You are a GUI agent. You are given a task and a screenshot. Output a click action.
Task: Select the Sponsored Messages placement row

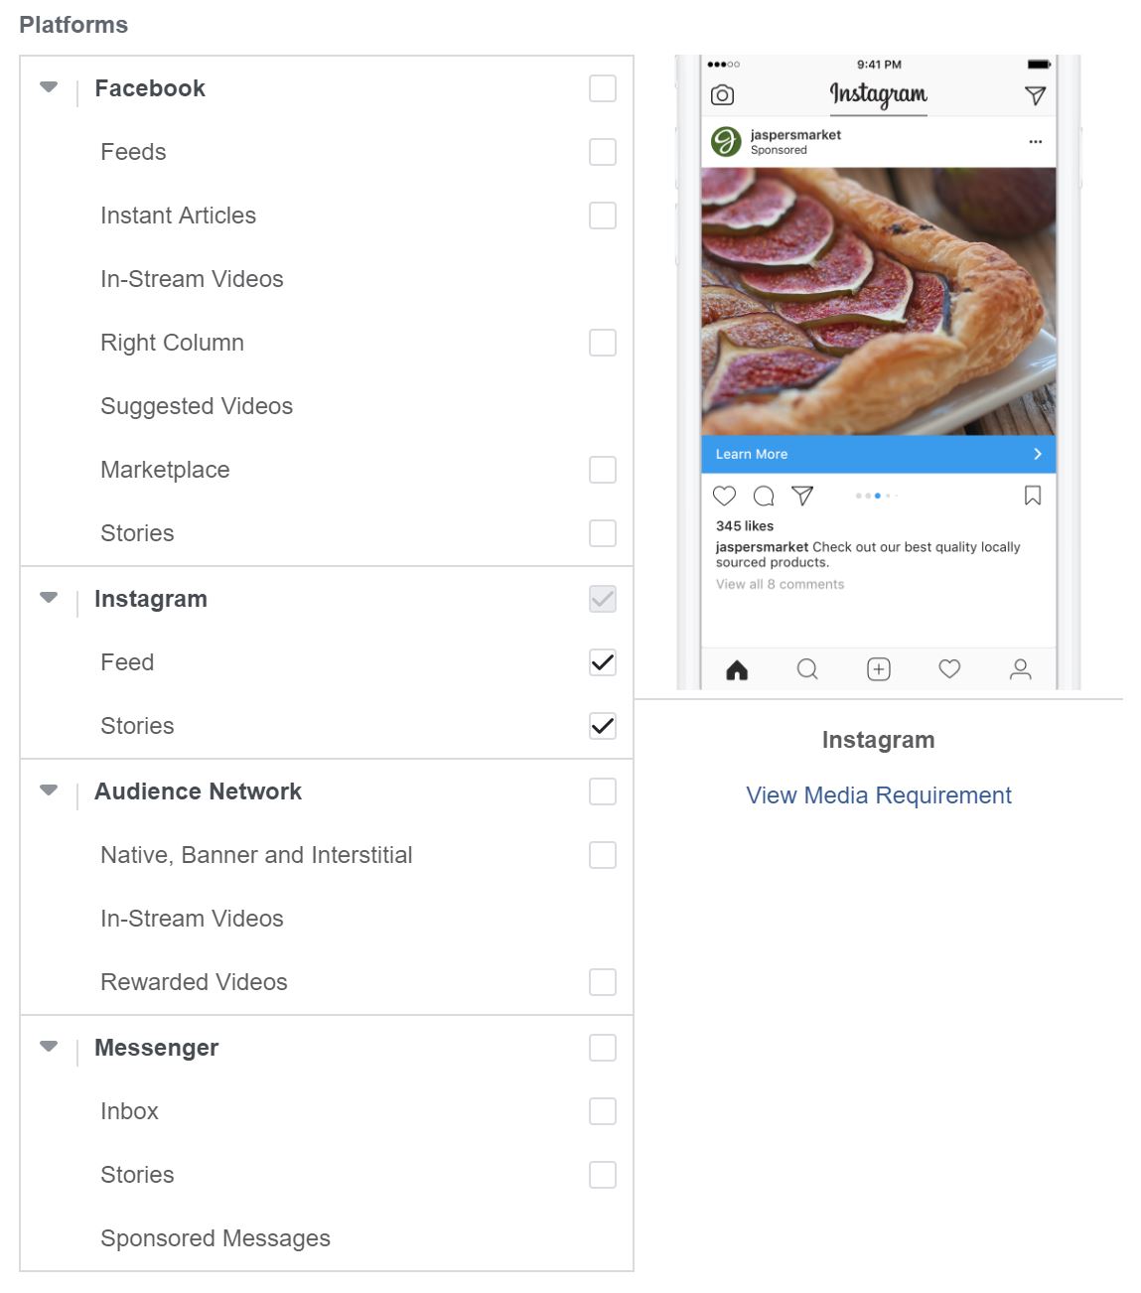(x=215, y=1238)
